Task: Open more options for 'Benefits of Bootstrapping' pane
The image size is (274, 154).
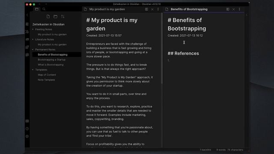Action: (x=239, y=9)
